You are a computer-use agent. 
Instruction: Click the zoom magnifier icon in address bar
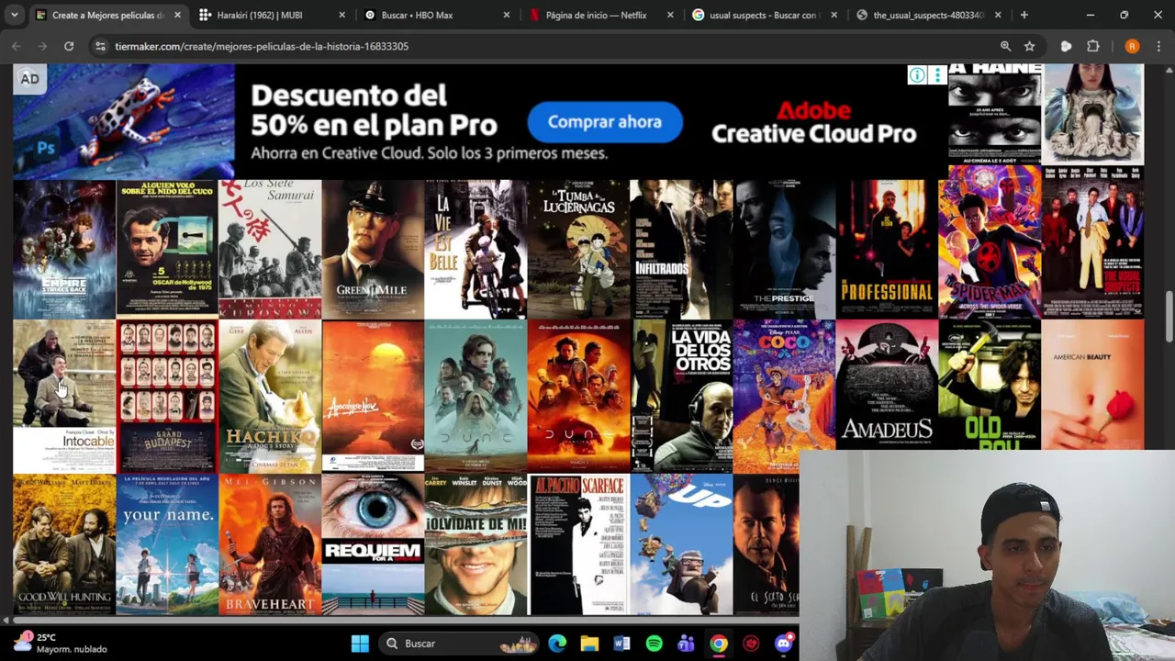coord(1005,46)
